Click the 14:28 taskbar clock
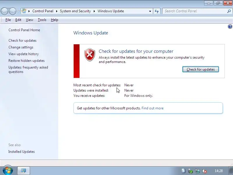 219,171
